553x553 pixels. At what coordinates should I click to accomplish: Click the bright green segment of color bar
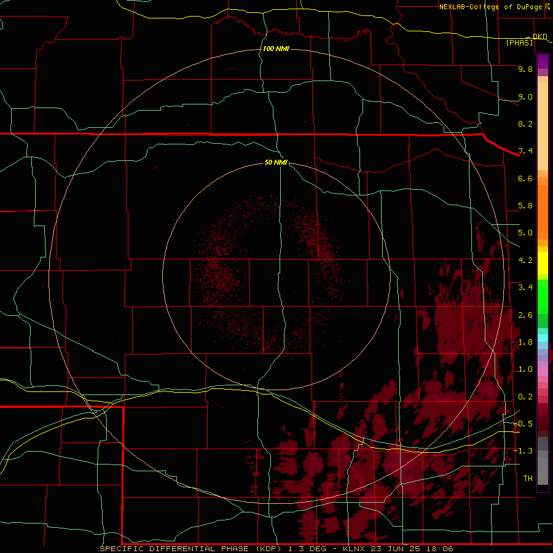click(x=543, y=296)
